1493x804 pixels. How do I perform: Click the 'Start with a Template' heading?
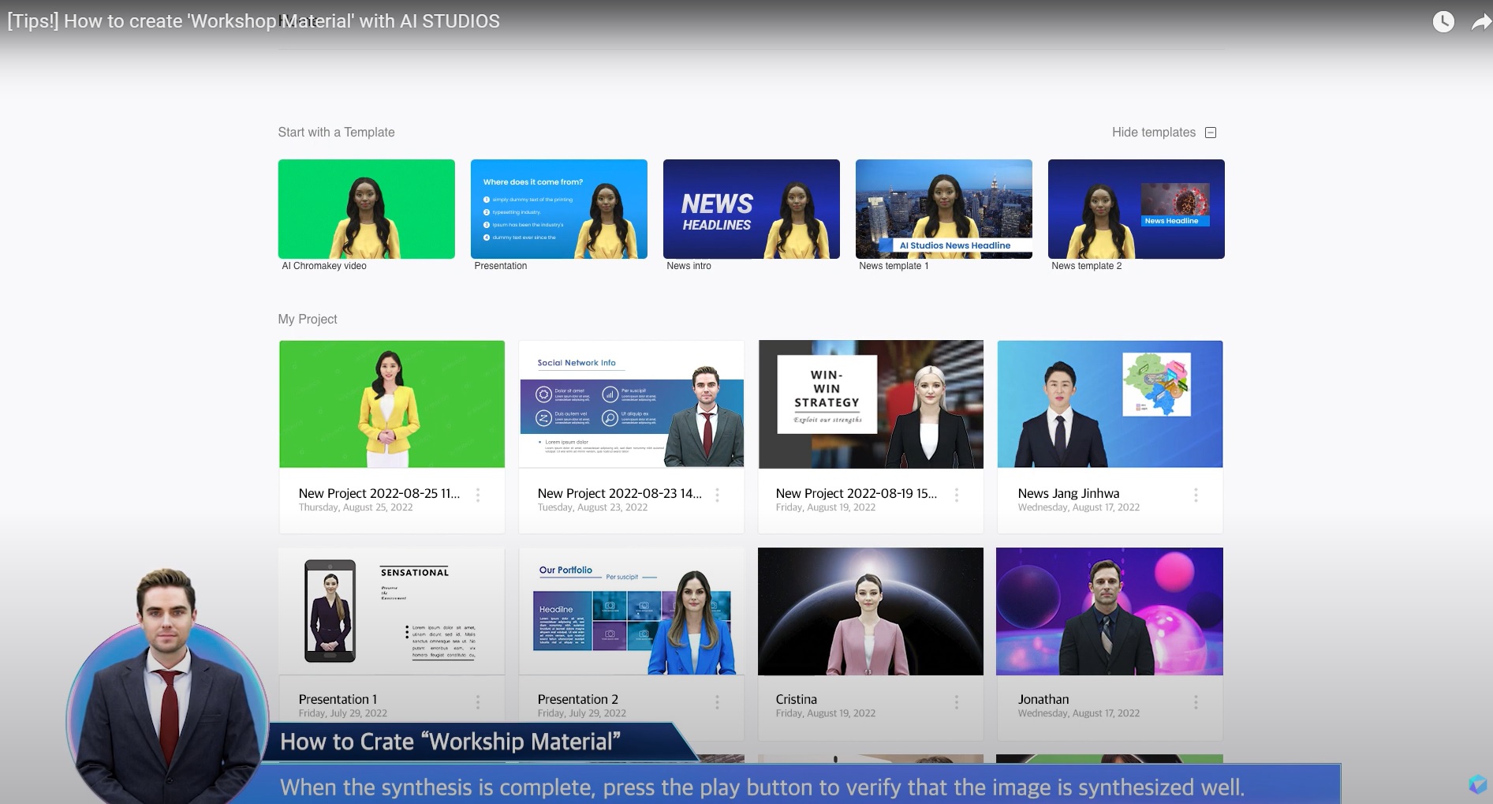coord(336,133)
